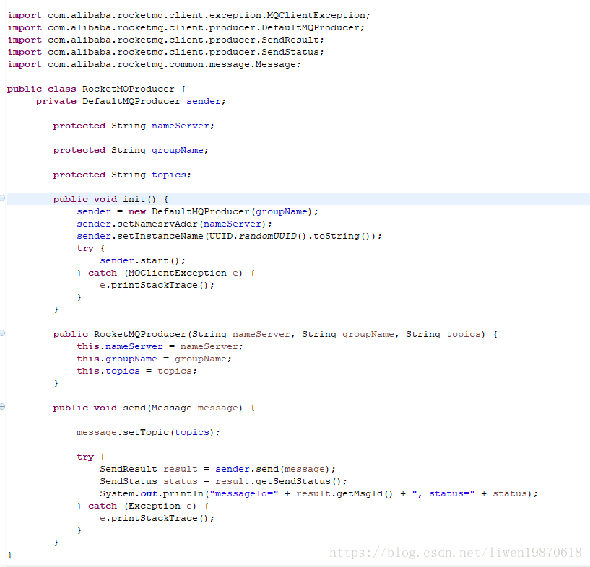Click the 'this.groupName = groupName;' assignment
Screen dimensions: 590x567
(155, 359)
